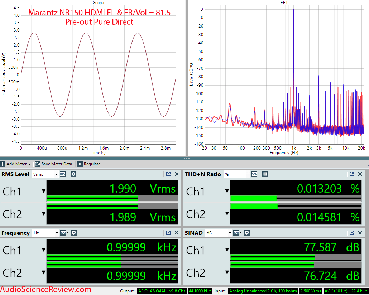Click the Regulate button
Screen dimensions: 369x295
pyautogui.click(x=89, y=164)
